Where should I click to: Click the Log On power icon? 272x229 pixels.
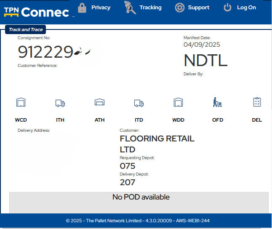(227, 8)
